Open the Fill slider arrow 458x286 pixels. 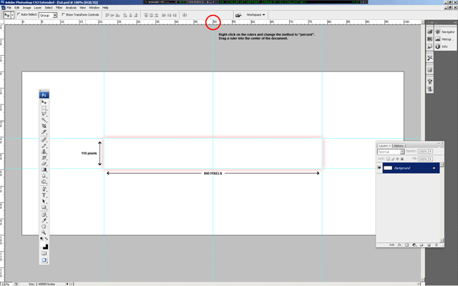click(431, 159)
